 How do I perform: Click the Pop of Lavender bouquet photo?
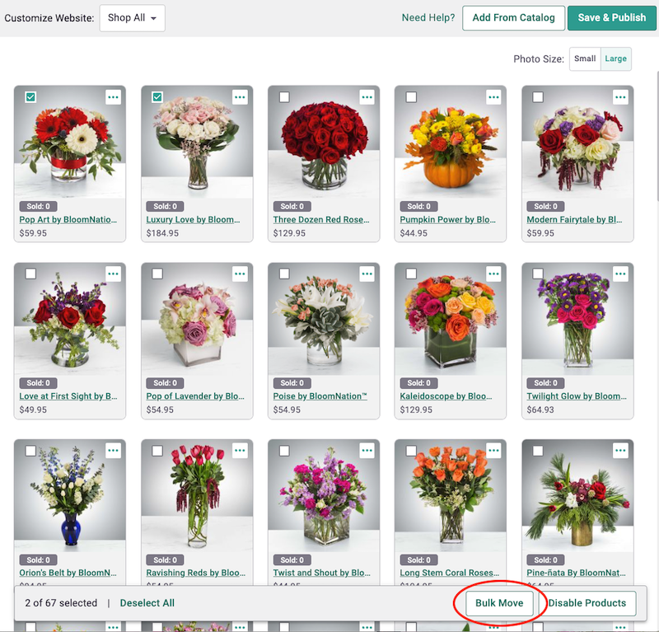(x=197, y=319)
